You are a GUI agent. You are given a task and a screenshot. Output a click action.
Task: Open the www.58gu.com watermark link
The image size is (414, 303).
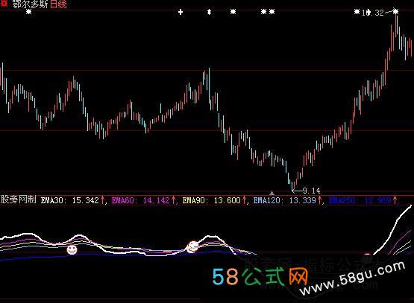click(x=353, y=278)
